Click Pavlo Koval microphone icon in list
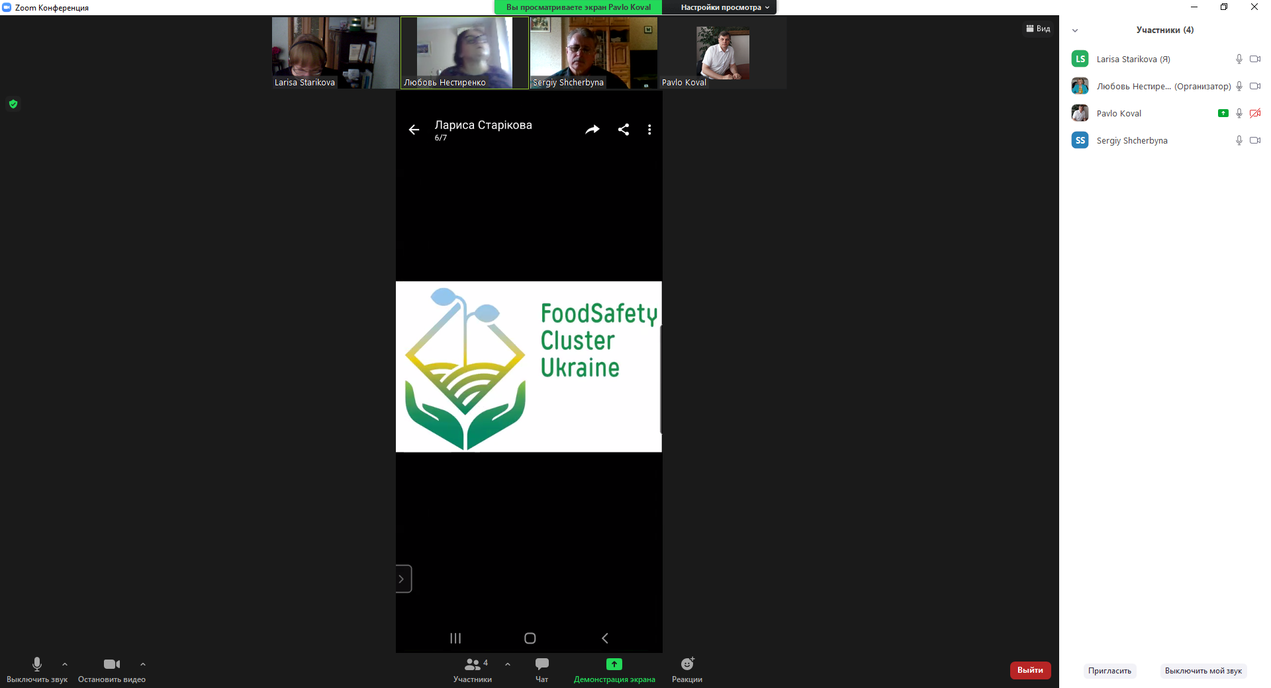The image size is (1271, 688). [1239, 113]
